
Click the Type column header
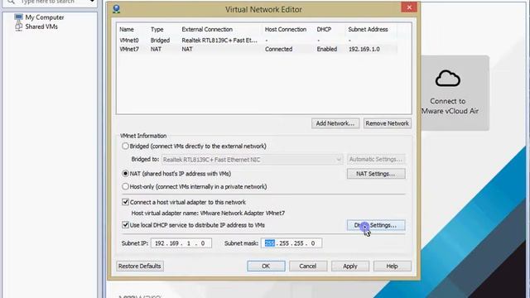[x=157, y=30]
